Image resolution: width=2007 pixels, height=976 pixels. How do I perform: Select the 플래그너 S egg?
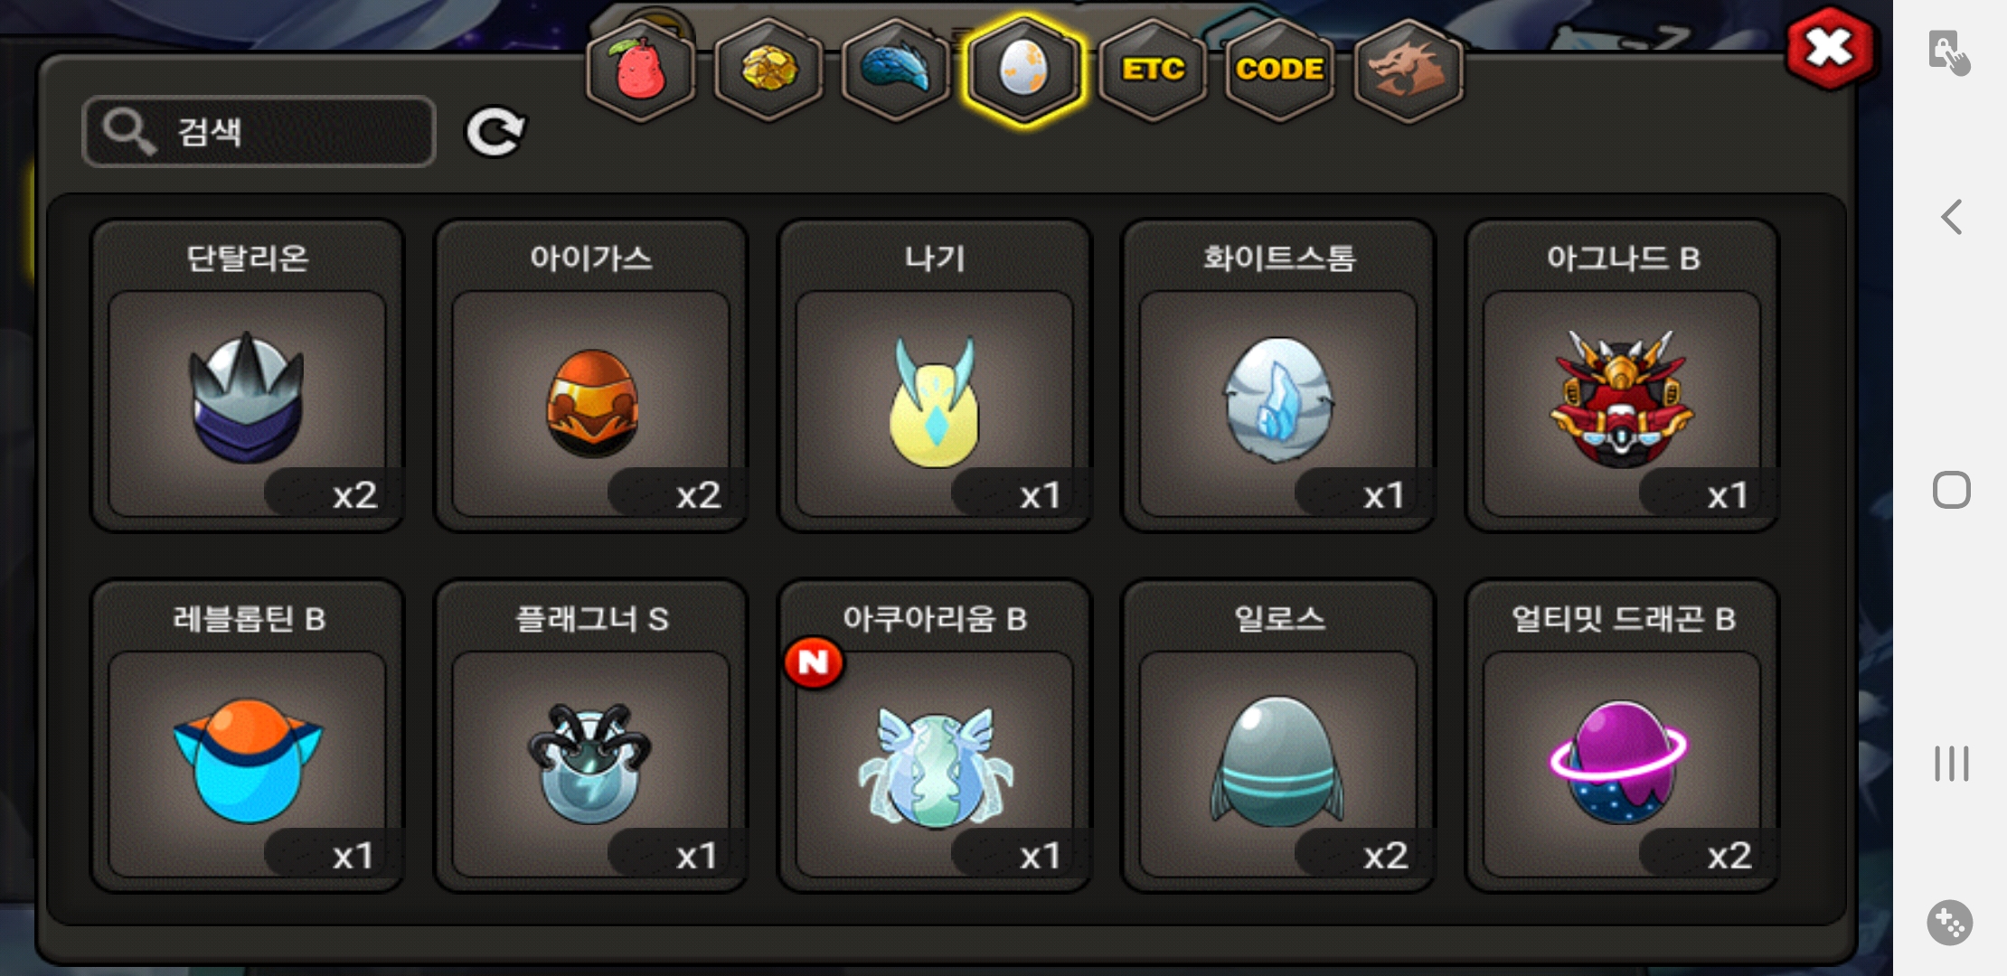tap(590, 736)
